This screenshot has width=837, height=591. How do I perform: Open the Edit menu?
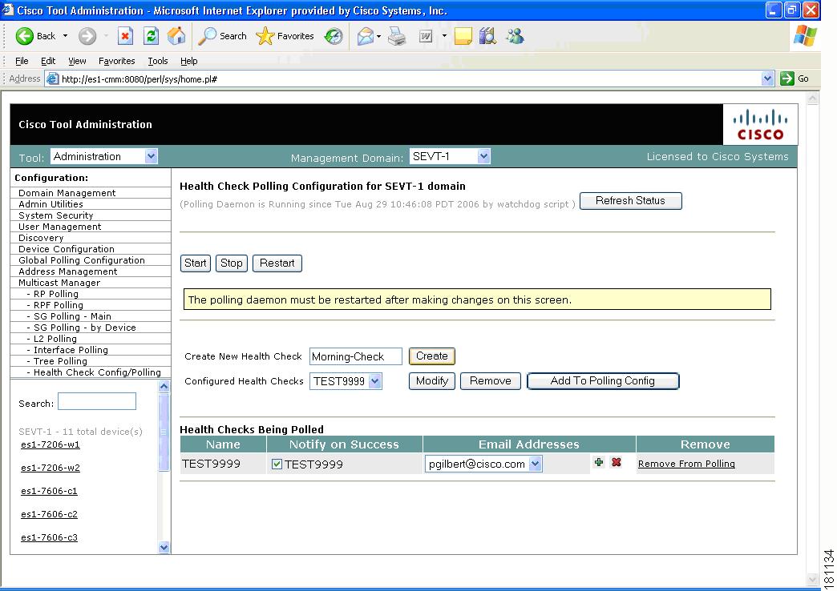coord(48,61)
